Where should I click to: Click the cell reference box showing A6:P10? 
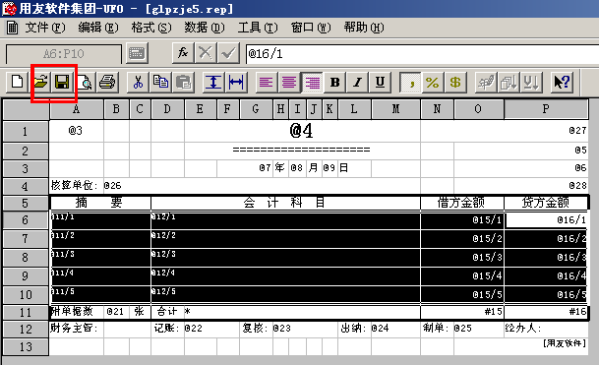64,54
